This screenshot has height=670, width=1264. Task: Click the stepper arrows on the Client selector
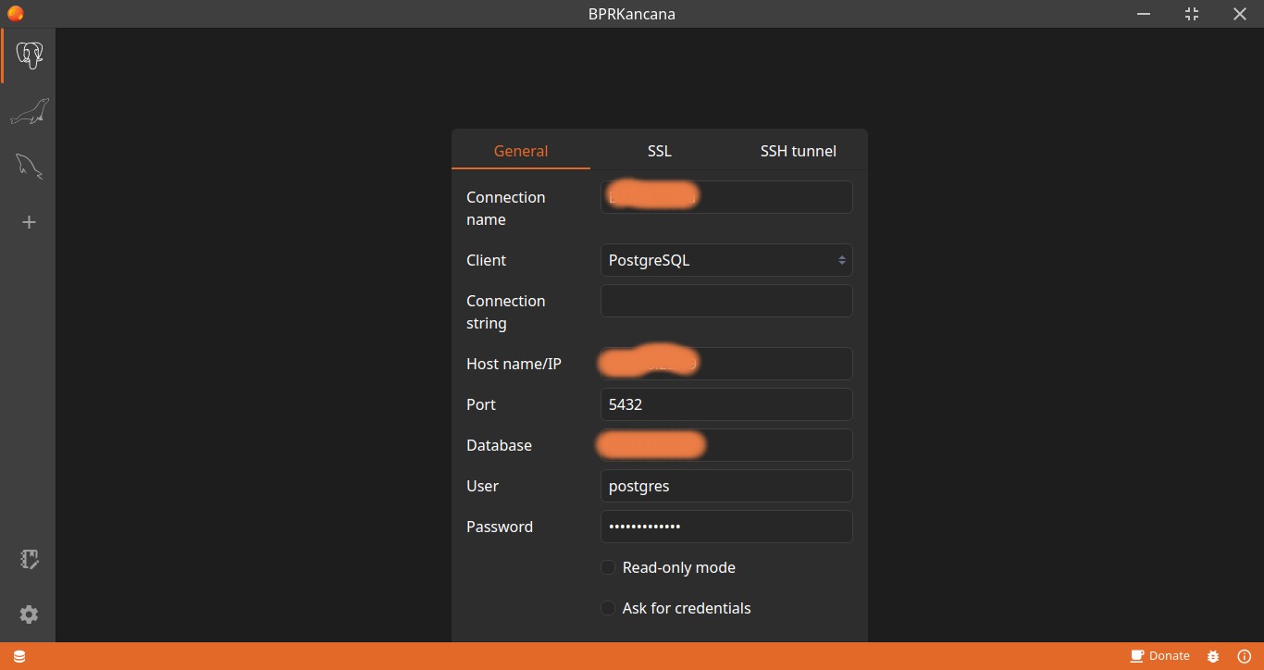pos(842,260)
